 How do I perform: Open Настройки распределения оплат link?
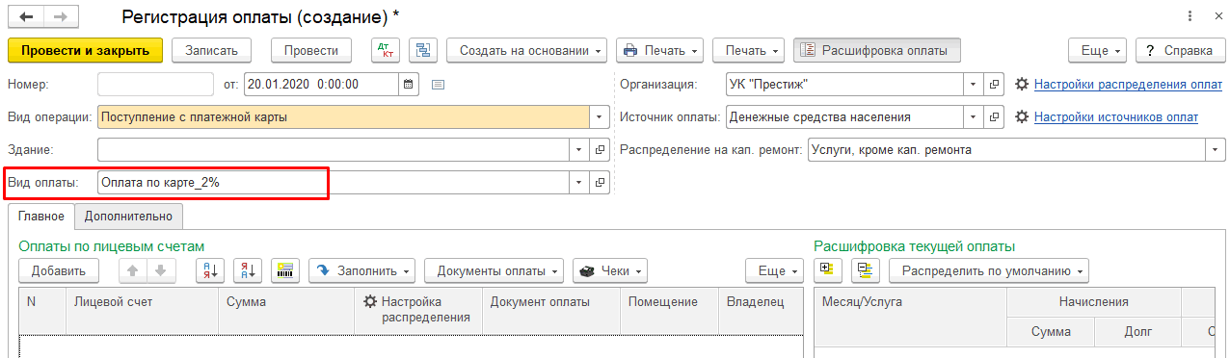[x=1128, y=85]
